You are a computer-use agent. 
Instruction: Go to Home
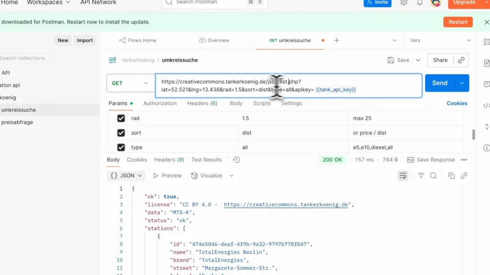(9, 2)
